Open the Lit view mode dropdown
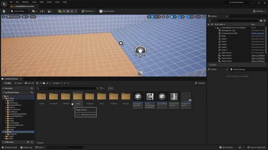Image resolution: width=268 pixels, height=150 pixels. (x=25, y=17)
